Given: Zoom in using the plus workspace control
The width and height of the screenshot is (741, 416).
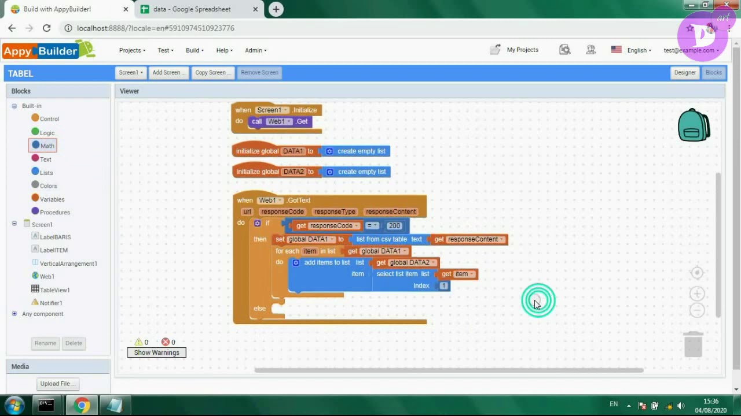Looking at the screenshot, I should coord(697,294).
